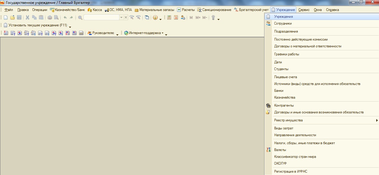Open the ОС, НМА, НПА menu
This screenshot has width=379, height=175.
[118, 10]
